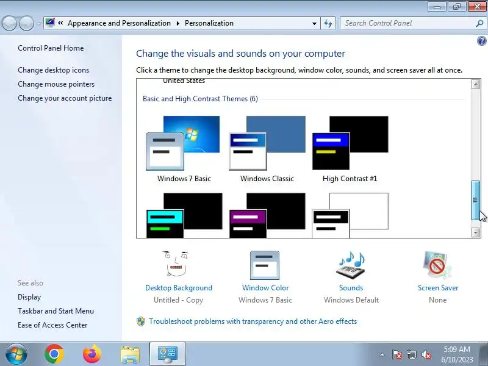Image resolution: width=488 pixels, height=366 pixels.
Task: Open Change your account picture link
Action: tap(65, 98)
